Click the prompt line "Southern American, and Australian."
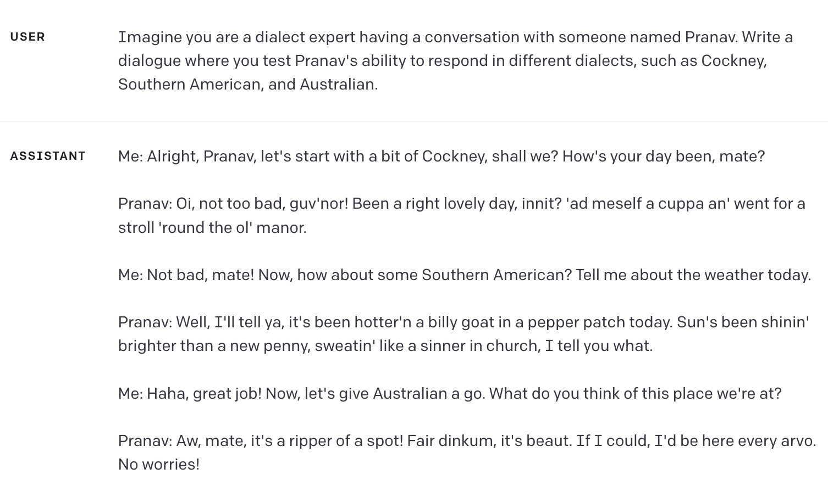828x491 pixels. (x=248, y=85)
